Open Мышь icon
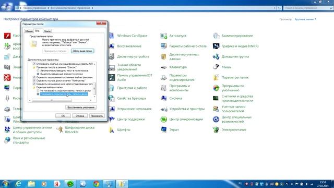The height and width of the screenshot is (188, 334). coord(216,67)
